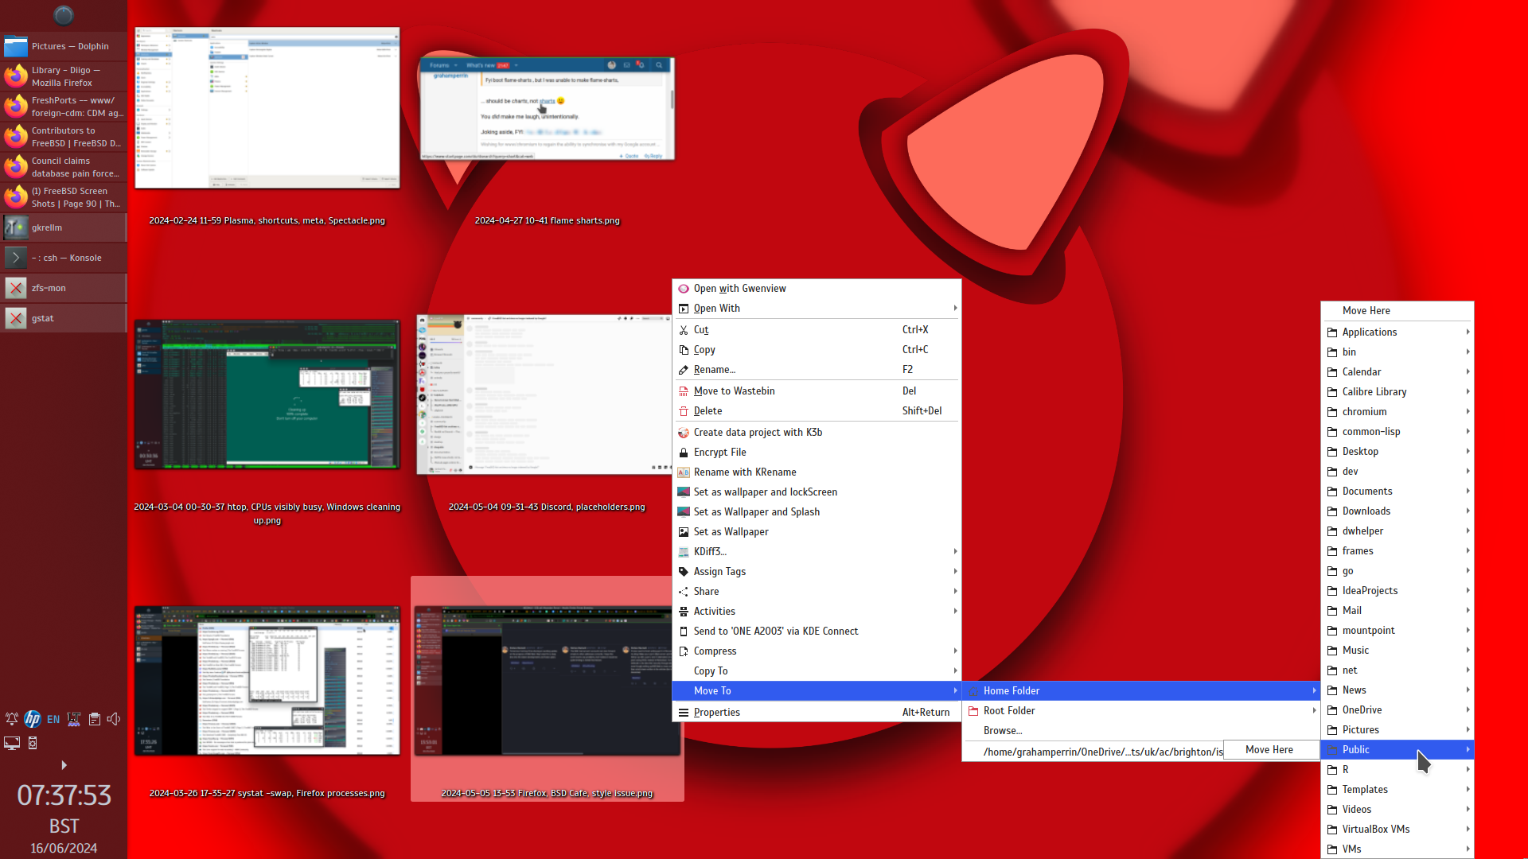Select flame sharts.png thumbnail

pos(548,108)
